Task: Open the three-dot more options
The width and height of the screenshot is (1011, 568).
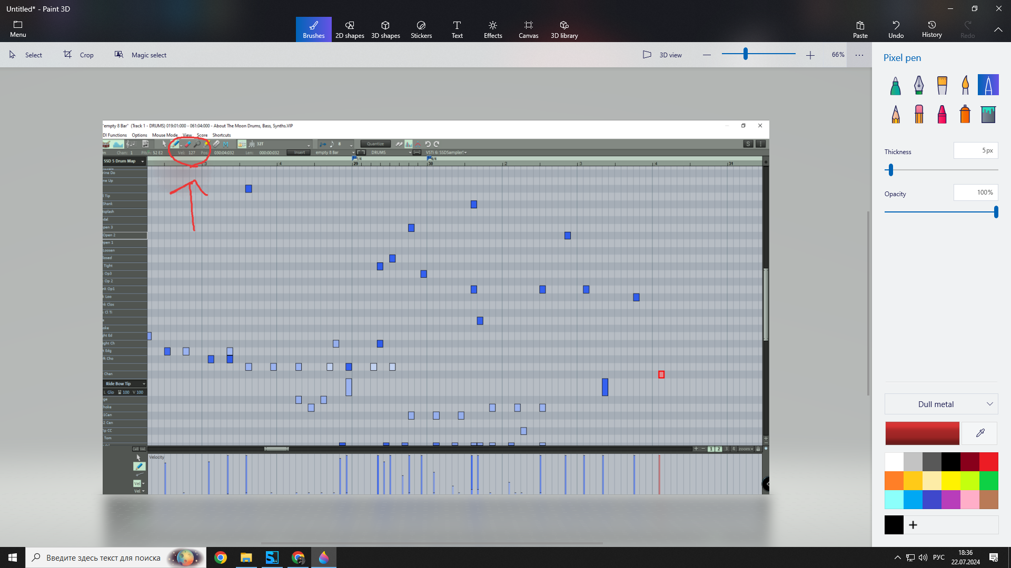Action: pos(859,55)
